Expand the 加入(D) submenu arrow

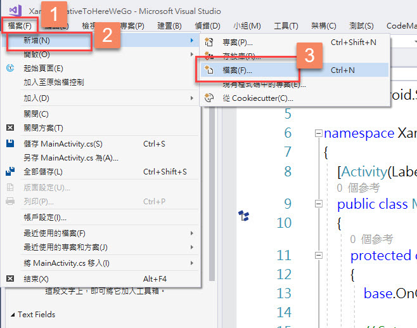192,98
